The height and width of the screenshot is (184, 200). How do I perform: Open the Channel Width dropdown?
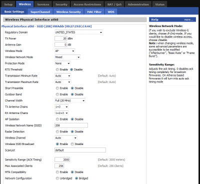coord(70,100)
